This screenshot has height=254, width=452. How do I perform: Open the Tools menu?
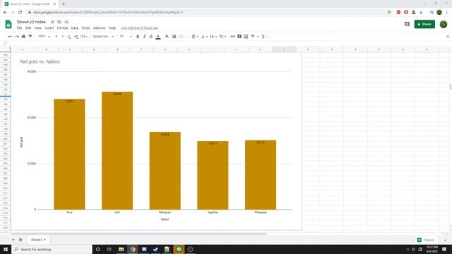85,28
